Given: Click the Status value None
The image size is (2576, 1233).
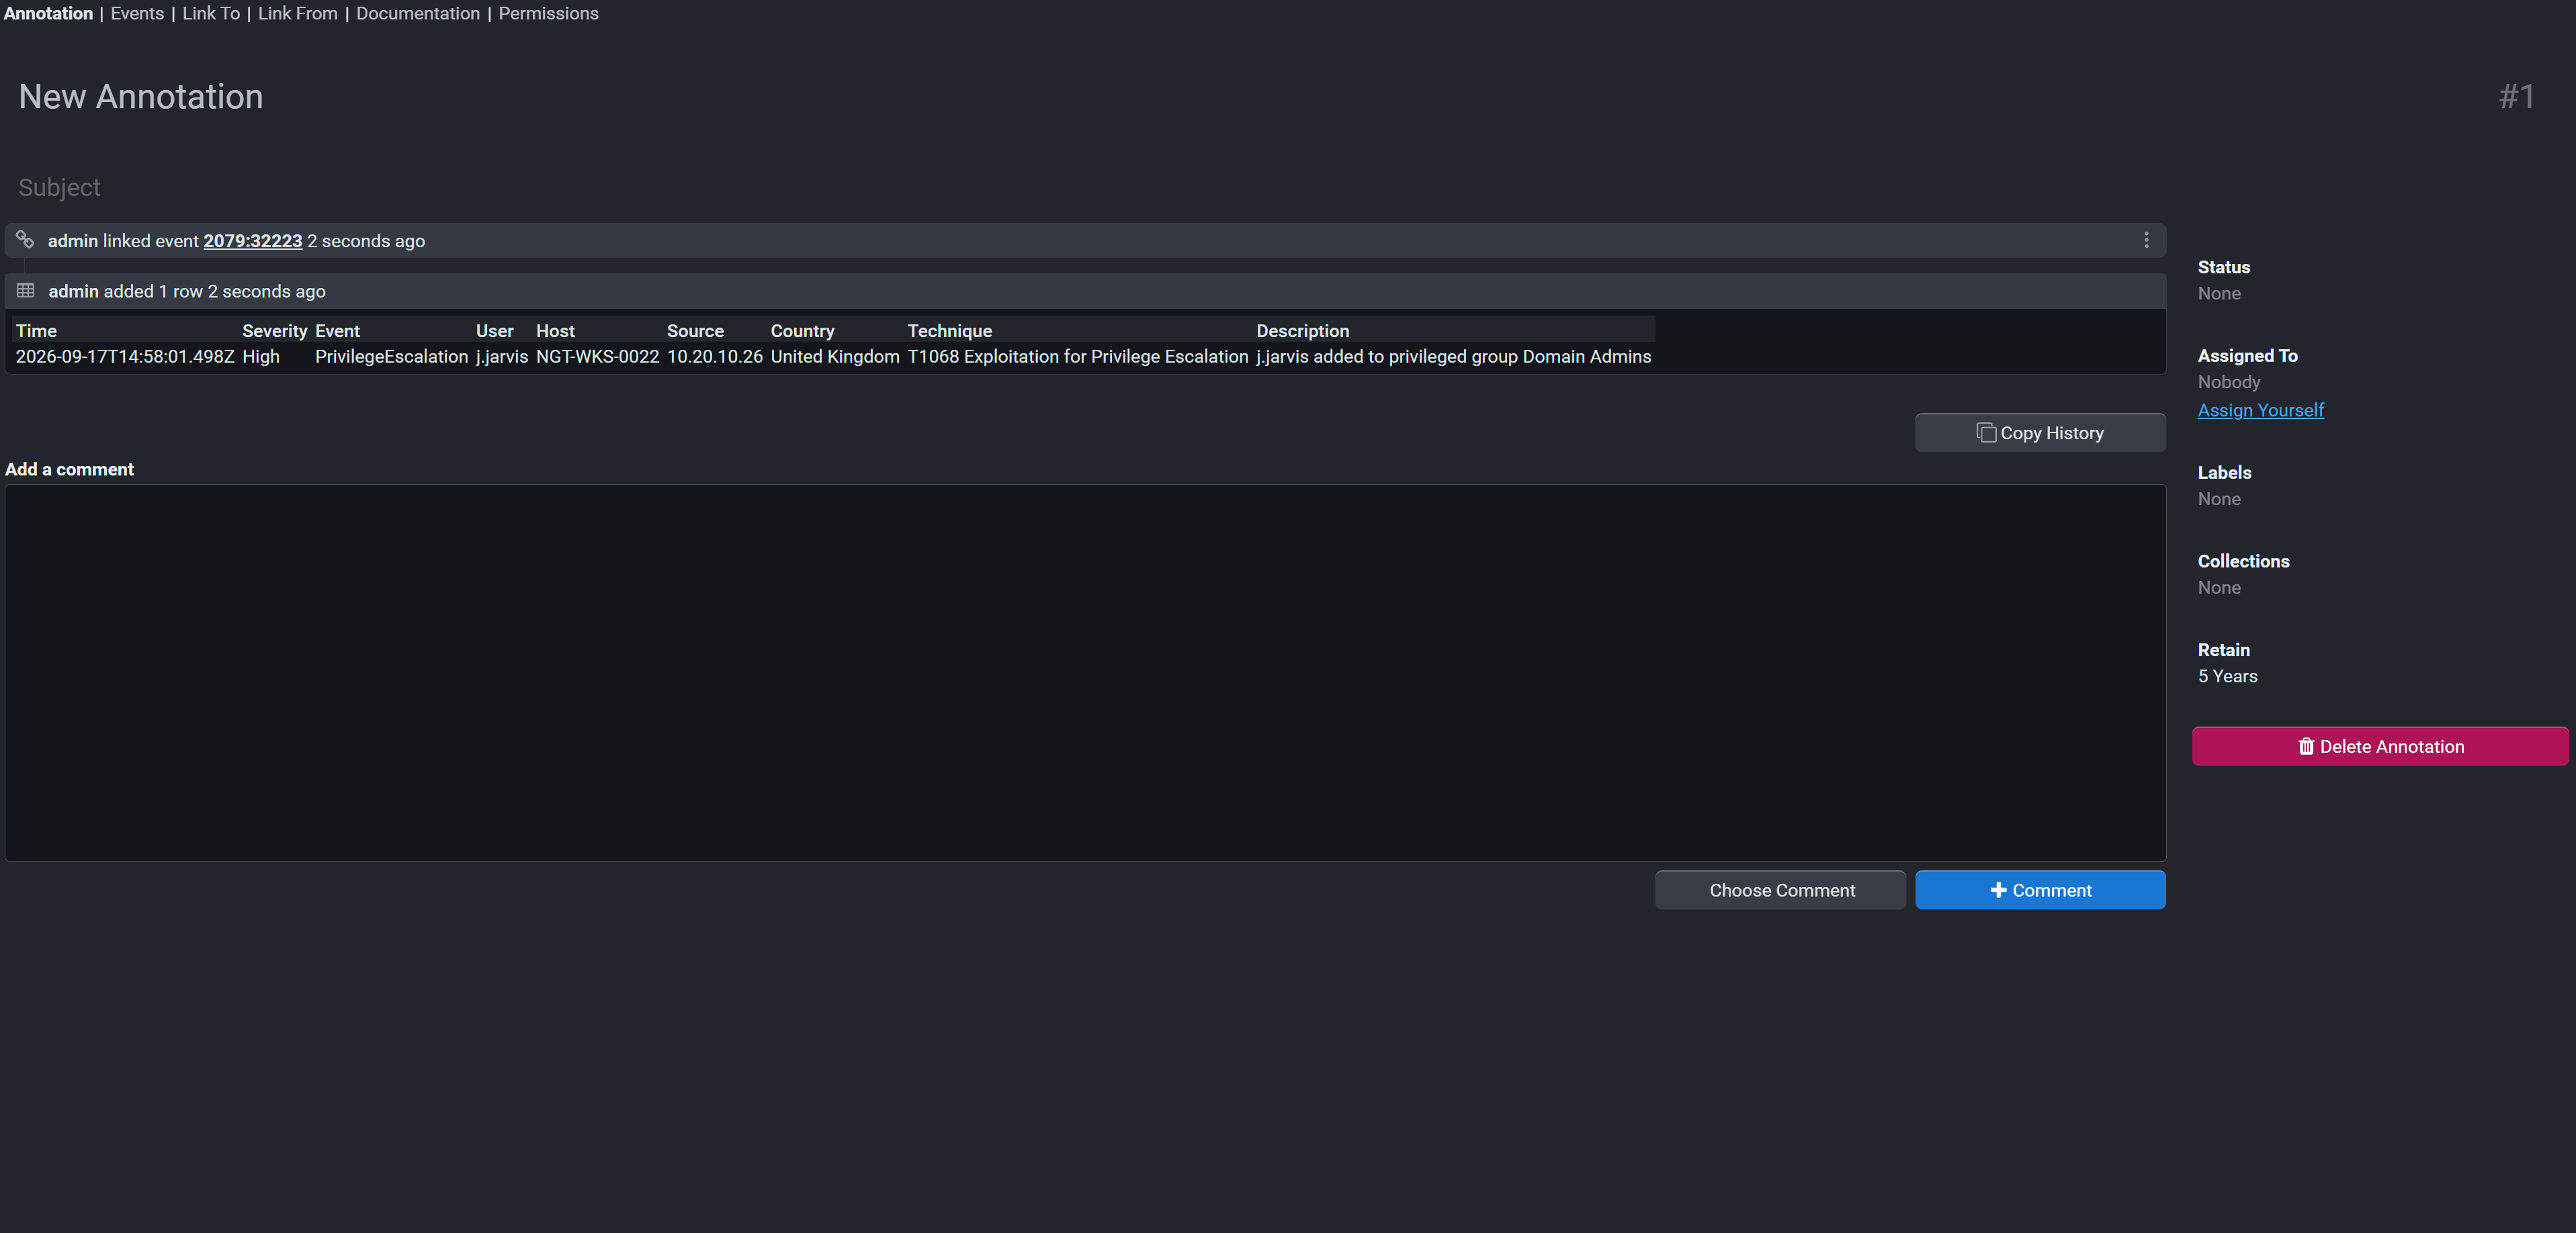Looking at the screenshot, I should [x=2219, y=293].
